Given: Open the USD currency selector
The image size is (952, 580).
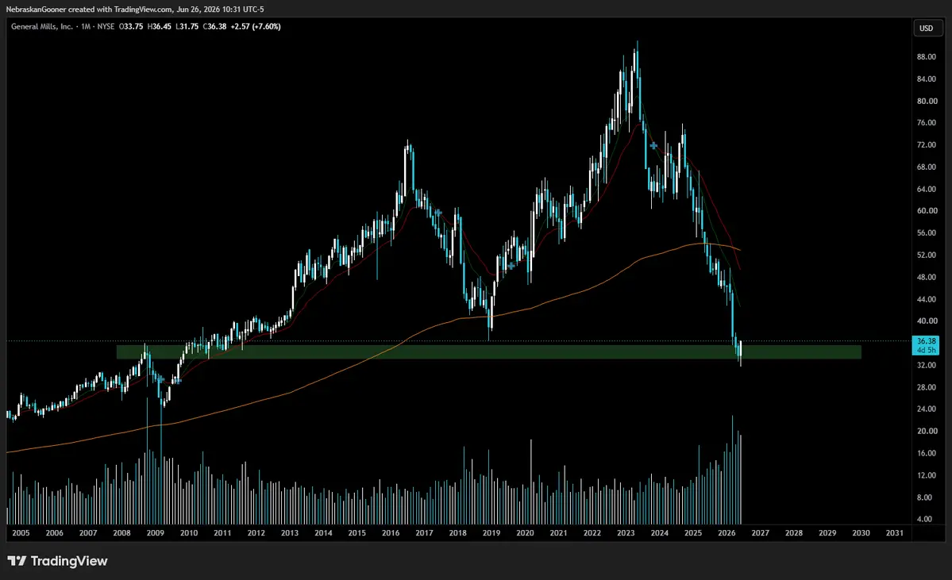Looking at the screenshot, I should 926,28.
